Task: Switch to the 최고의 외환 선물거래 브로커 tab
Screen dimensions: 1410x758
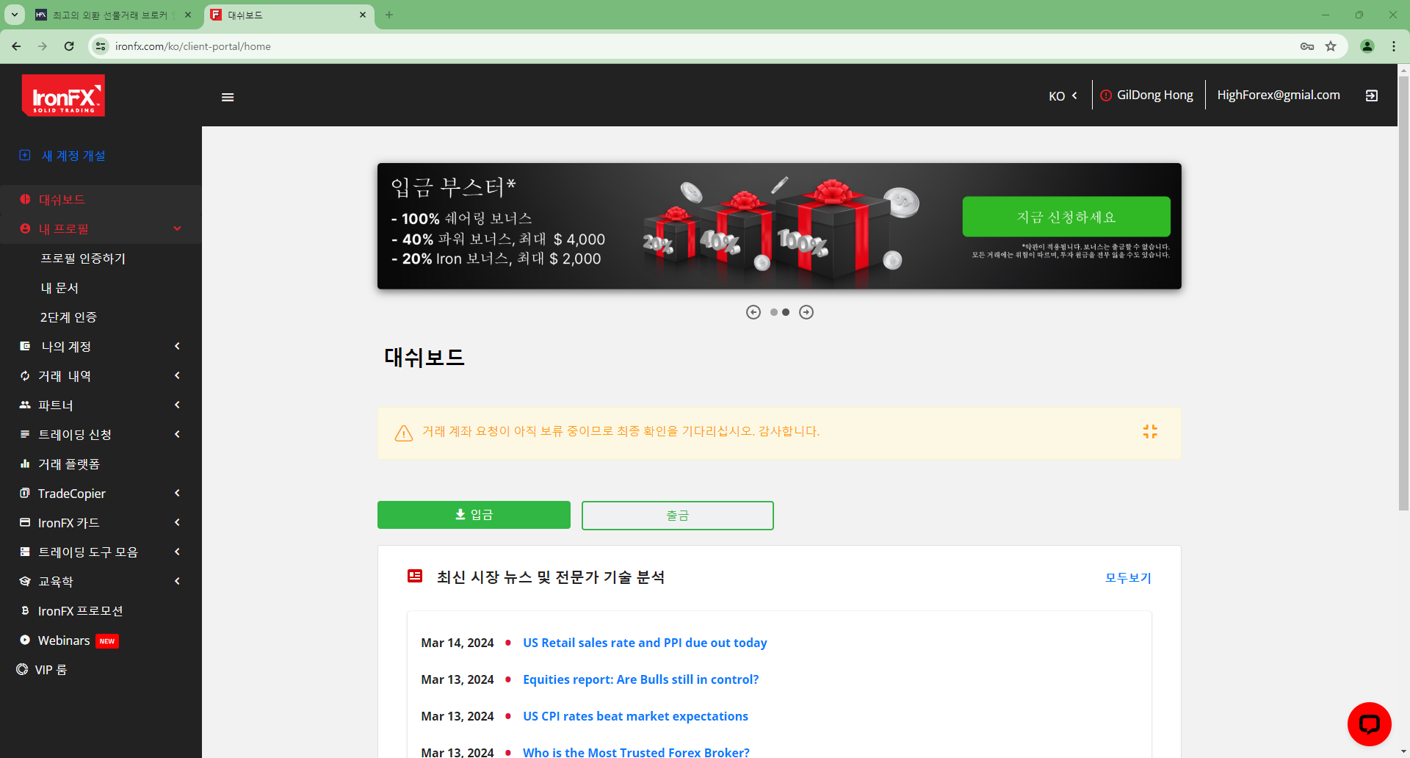Action: tap(110, 15)
